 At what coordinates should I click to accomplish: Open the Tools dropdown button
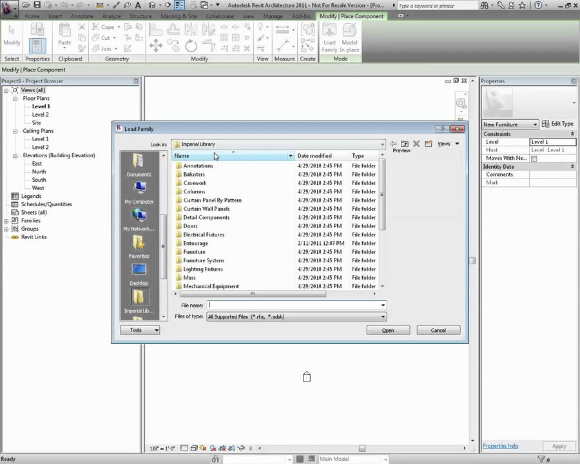[x=140, y=330]
